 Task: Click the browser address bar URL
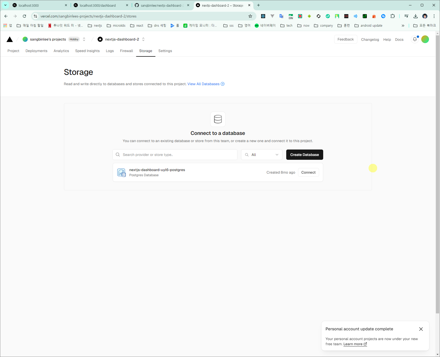click(89, 16)
